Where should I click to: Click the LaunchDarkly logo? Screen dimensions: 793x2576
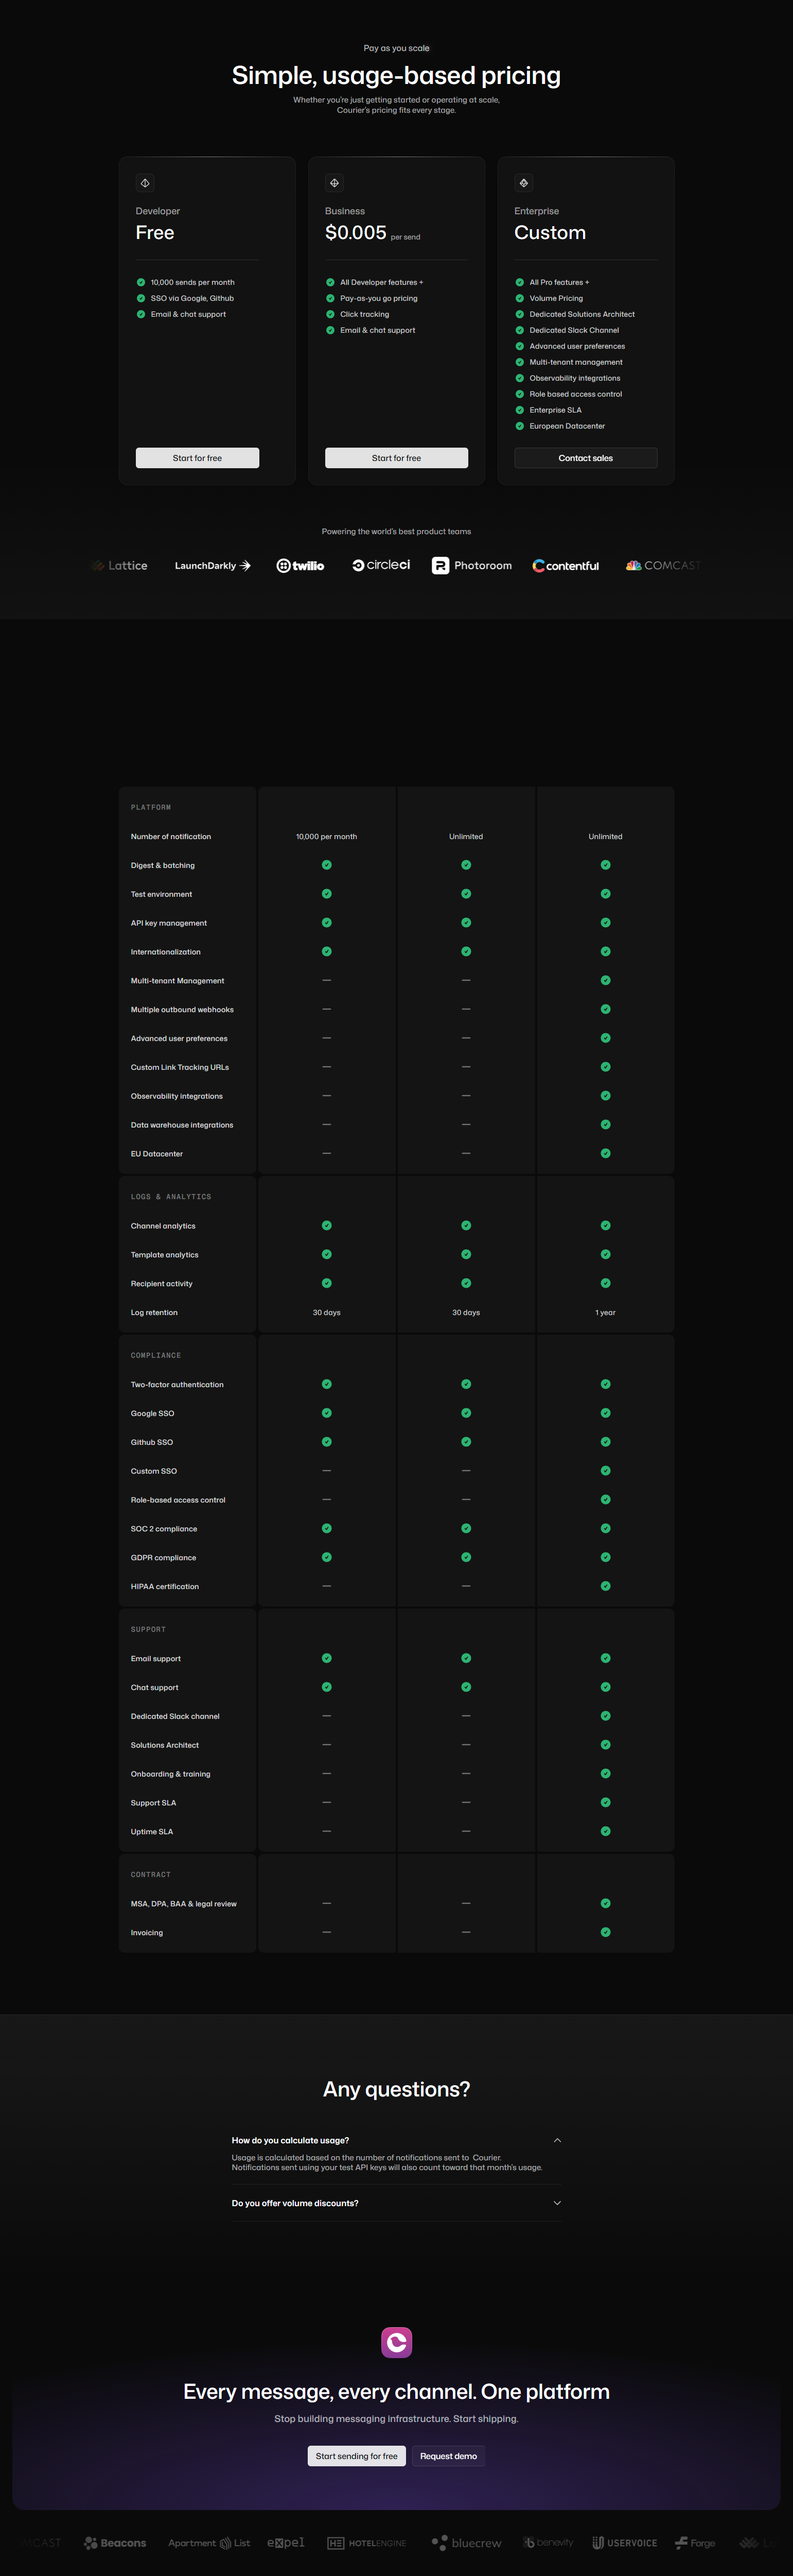[213, 566]
